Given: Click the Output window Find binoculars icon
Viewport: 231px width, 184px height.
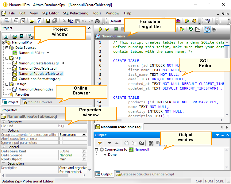Looking at the screenshot, I should 151,143.
